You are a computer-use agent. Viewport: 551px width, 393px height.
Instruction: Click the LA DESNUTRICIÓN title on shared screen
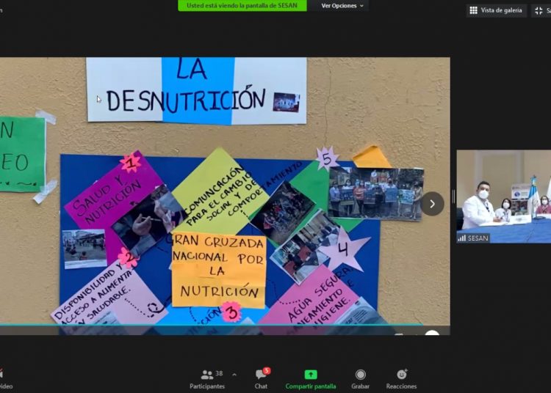coord(195,89)
